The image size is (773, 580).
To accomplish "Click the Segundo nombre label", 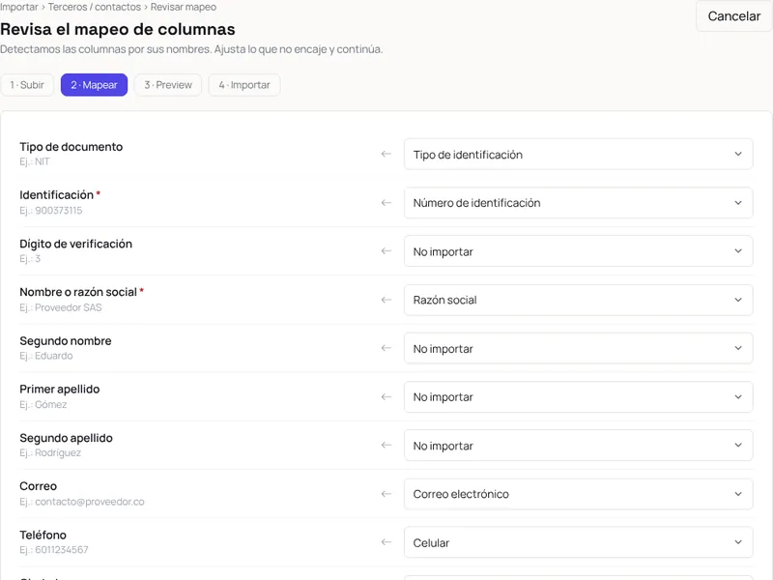I will tap(66, 341).
